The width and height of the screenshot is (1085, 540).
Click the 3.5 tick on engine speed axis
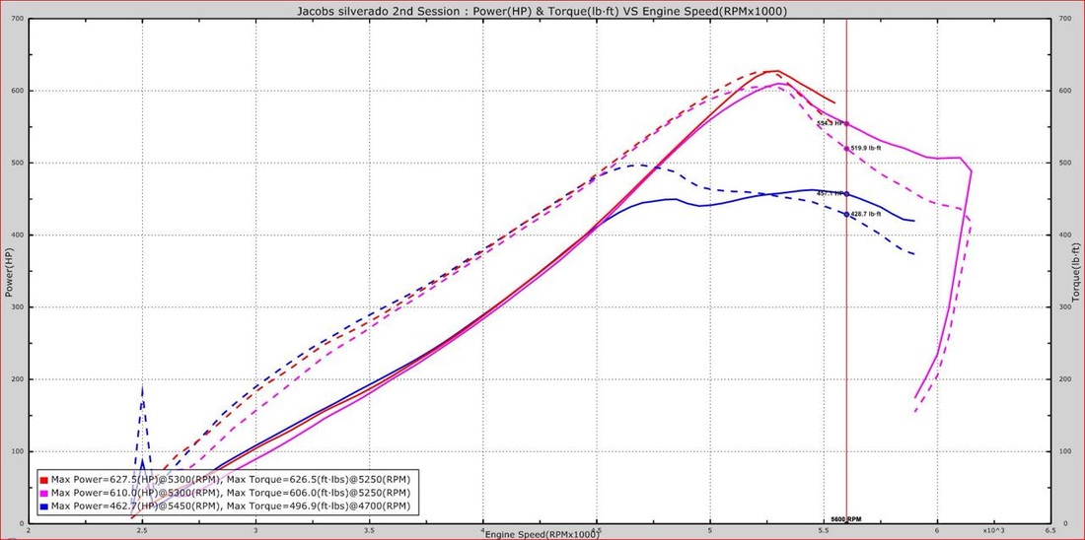(369, 530)
